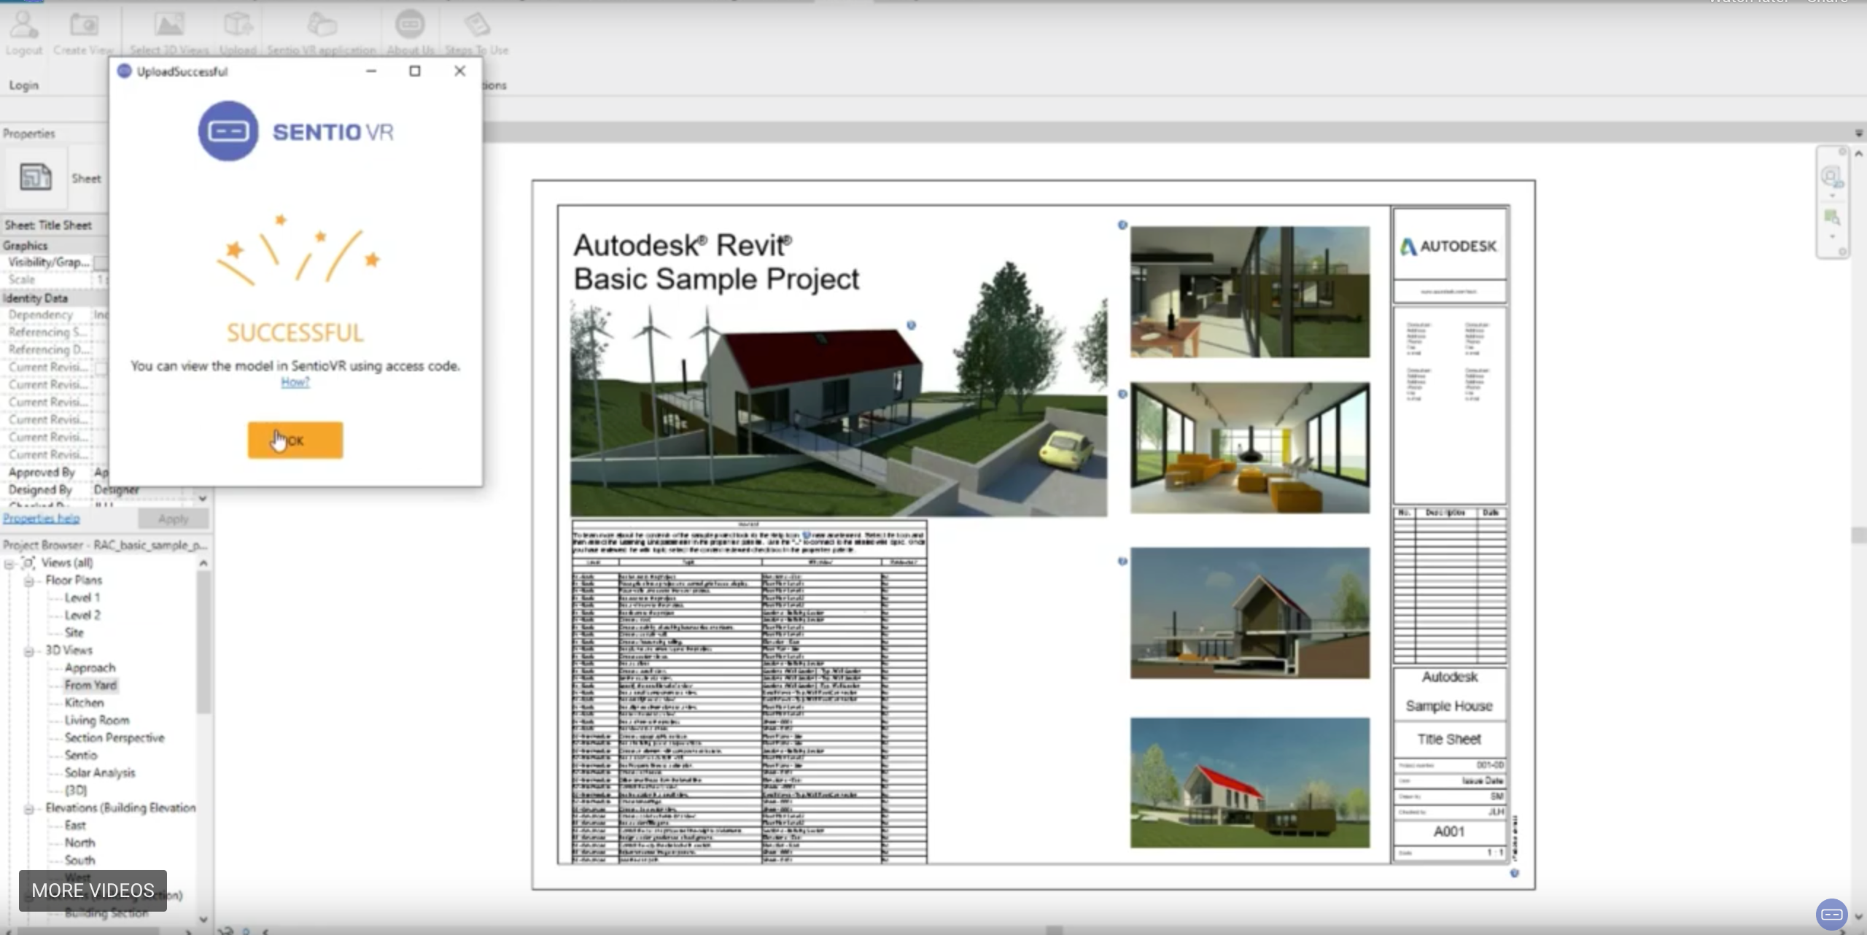Click the Create View ribbon icon
The width and height of the screenshot is (1867, 935).
point(83,26)
